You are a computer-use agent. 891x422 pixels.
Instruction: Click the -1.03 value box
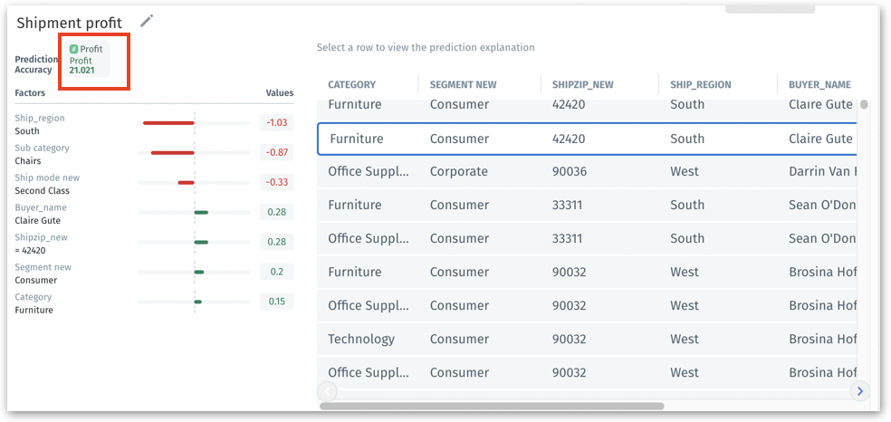click(276, 122)
